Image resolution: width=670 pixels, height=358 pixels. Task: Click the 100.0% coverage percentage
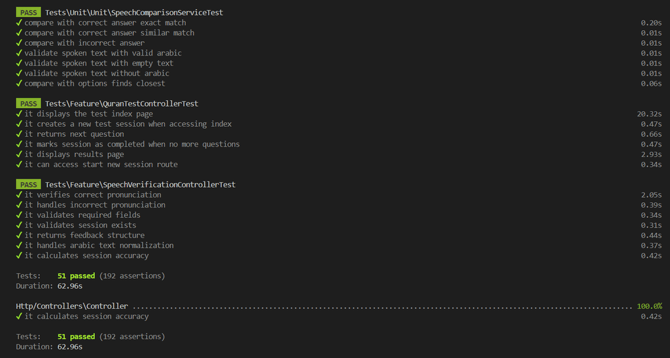click(649, 306)
